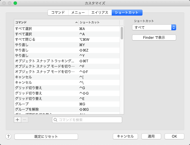
Task: Open help with the question mark icon
Action: 8,137
